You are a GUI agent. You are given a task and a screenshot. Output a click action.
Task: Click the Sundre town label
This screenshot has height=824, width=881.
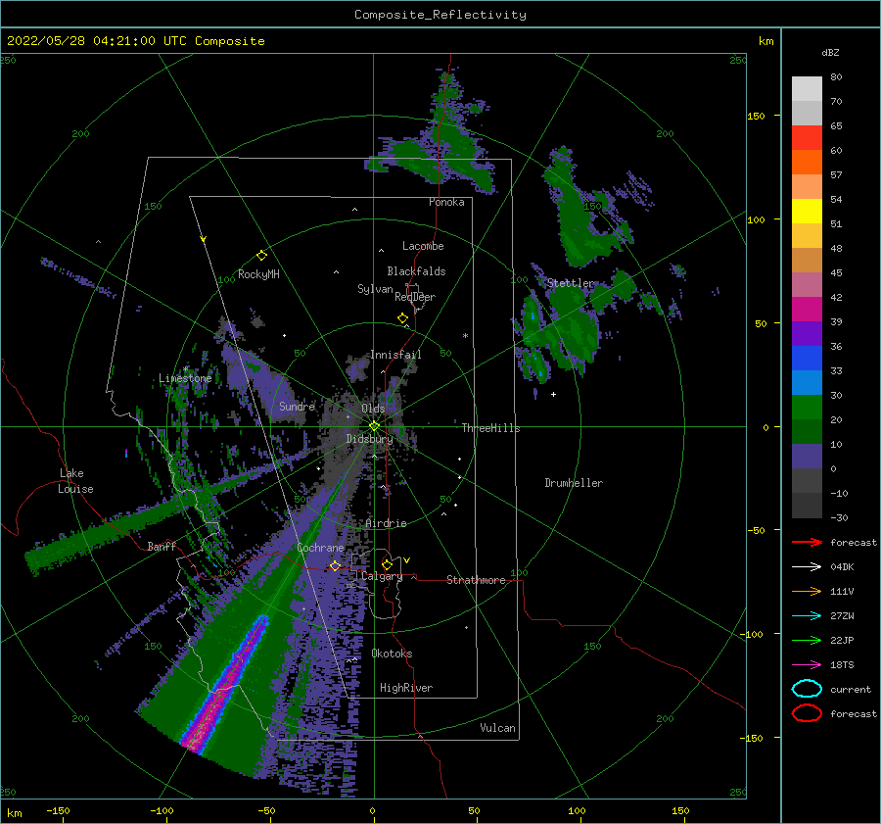297,406
